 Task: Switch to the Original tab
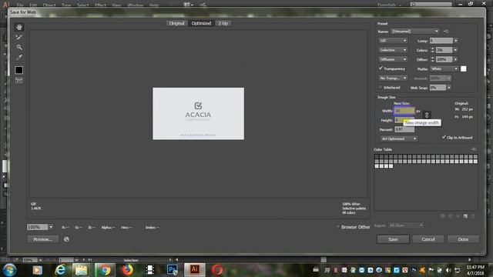176,23
